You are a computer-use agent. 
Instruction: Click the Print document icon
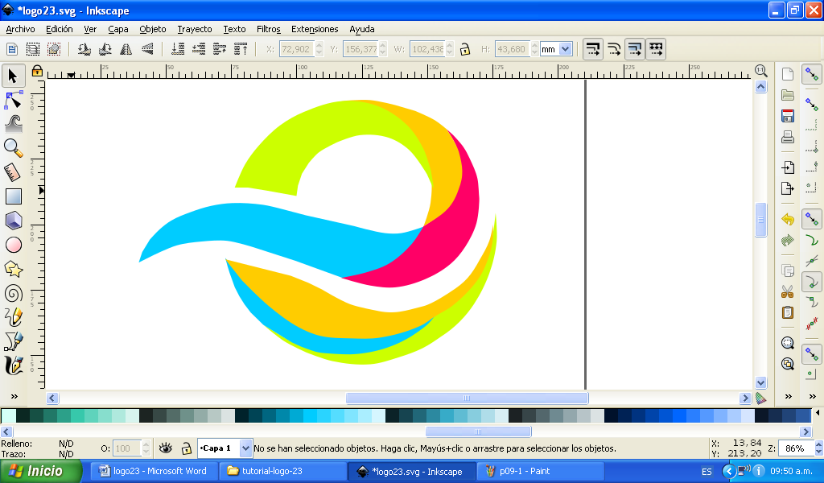pos(787,137)
